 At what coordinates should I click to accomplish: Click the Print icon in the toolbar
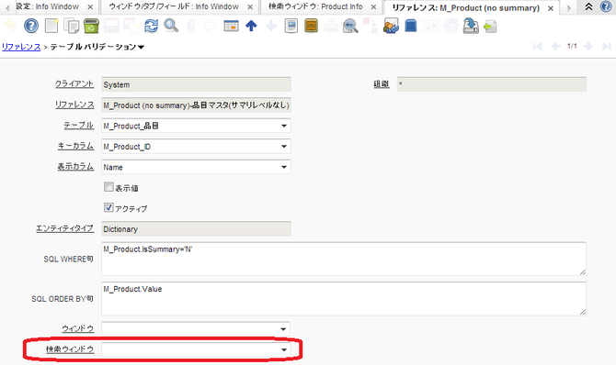331,27
